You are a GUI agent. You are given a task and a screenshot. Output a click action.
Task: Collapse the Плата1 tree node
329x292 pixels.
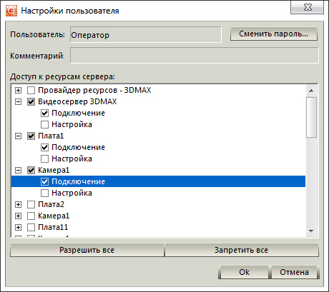point(18,136)
